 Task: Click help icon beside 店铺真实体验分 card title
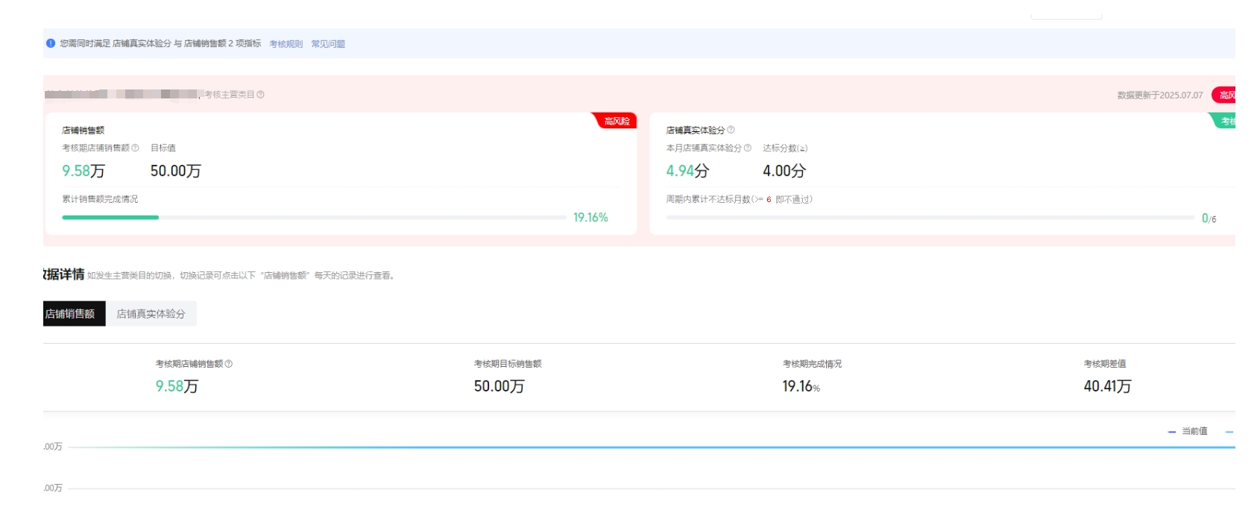tap(731, 130)
